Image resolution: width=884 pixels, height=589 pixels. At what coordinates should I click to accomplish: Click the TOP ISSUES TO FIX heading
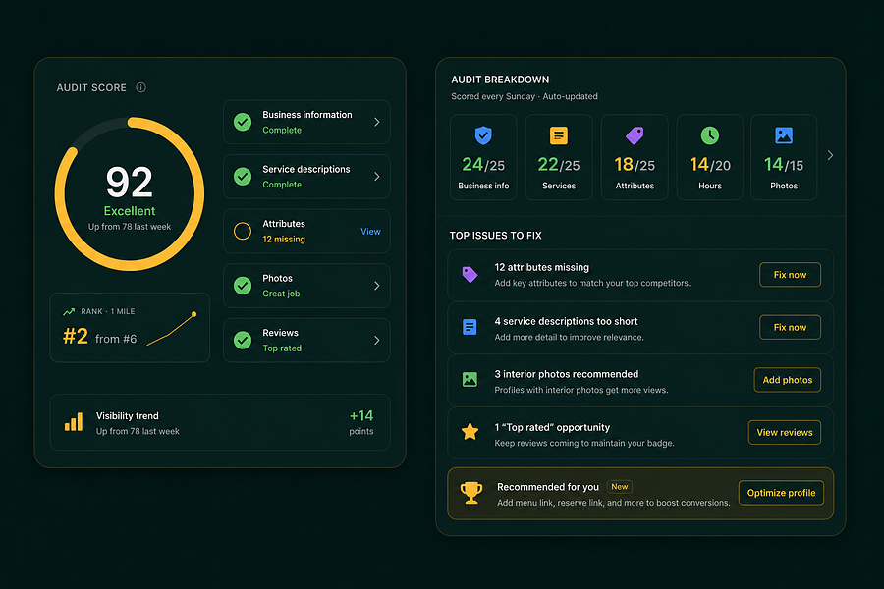pyautogui.click(x=496, y=235)
